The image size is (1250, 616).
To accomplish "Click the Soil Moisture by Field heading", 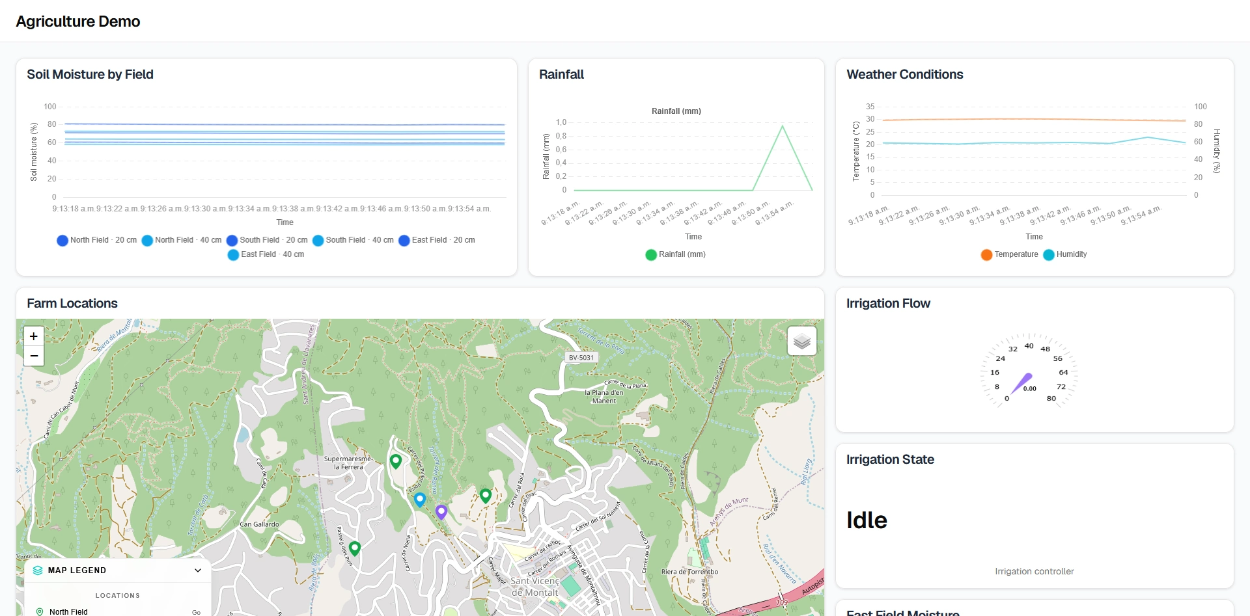I will click(x=90, y=74).
